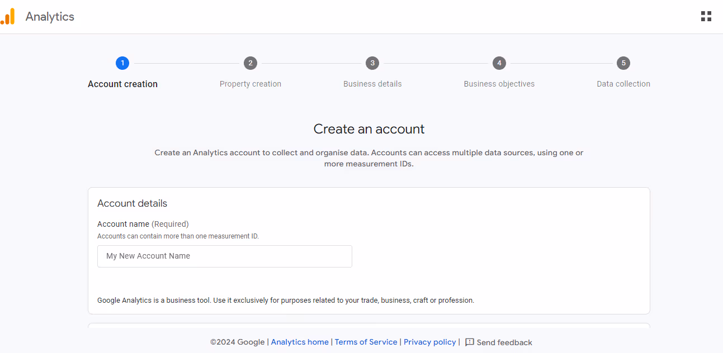The image size is (723, 353).
Task: Click the Send feedback speech bubble icon
Action: pos(470,342)
